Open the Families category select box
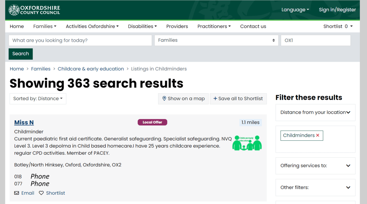 216,40
